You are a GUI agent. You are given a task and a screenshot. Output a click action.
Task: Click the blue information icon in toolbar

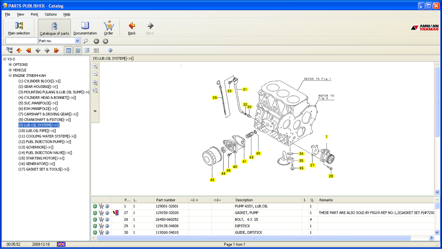pyautogui.click(x=110, y=50)
